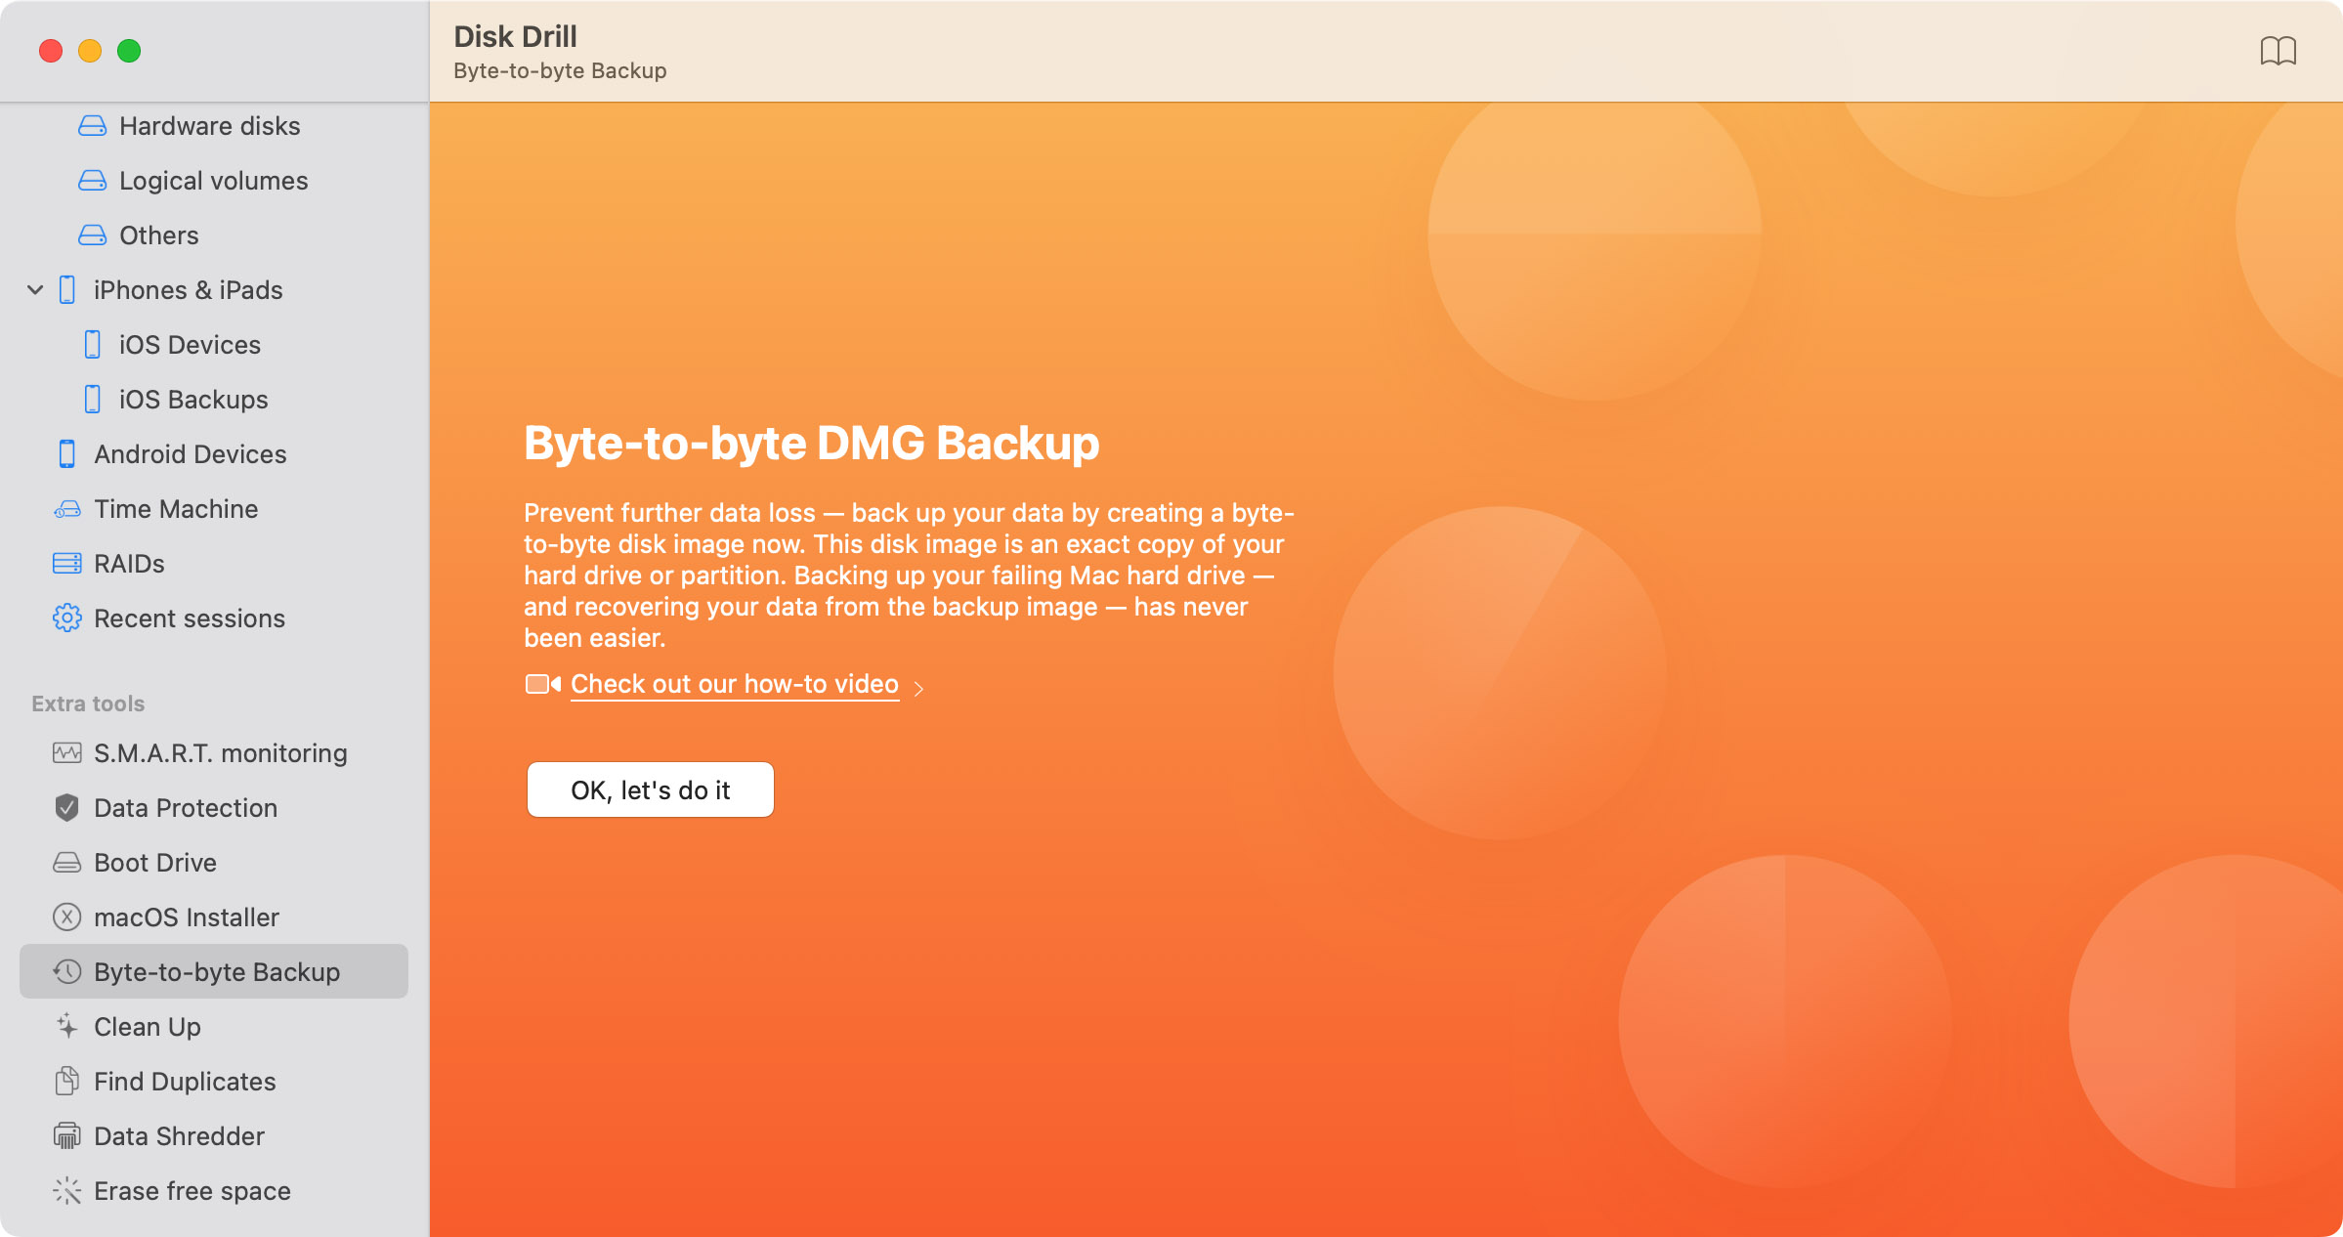
Task: Open how-to video link
Action: pyautogui.click(x=733, y=684)
